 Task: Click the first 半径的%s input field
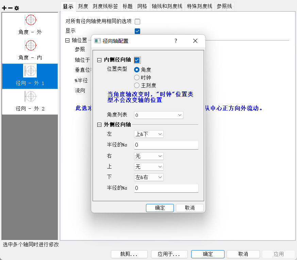pos(166,145)
